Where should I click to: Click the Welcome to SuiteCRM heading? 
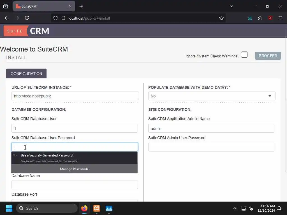(x=34, y=49)
